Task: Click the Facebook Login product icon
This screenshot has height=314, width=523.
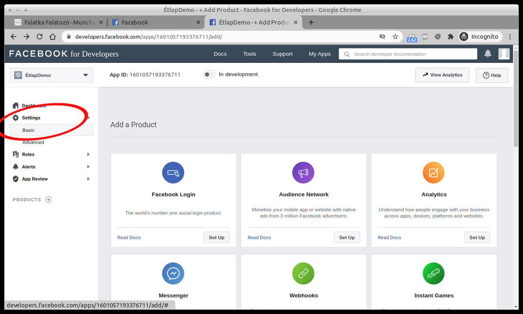Action: click(173, 173)
